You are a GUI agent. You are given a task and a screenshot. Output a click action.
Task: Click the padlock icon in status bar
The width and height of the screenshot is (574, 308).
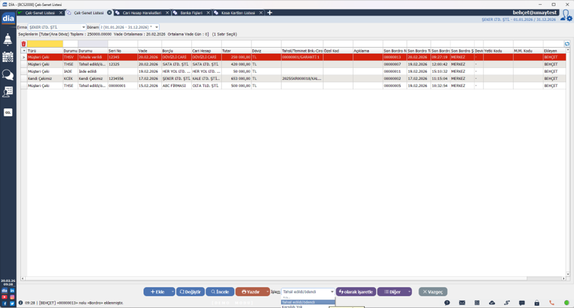[536, 303]
